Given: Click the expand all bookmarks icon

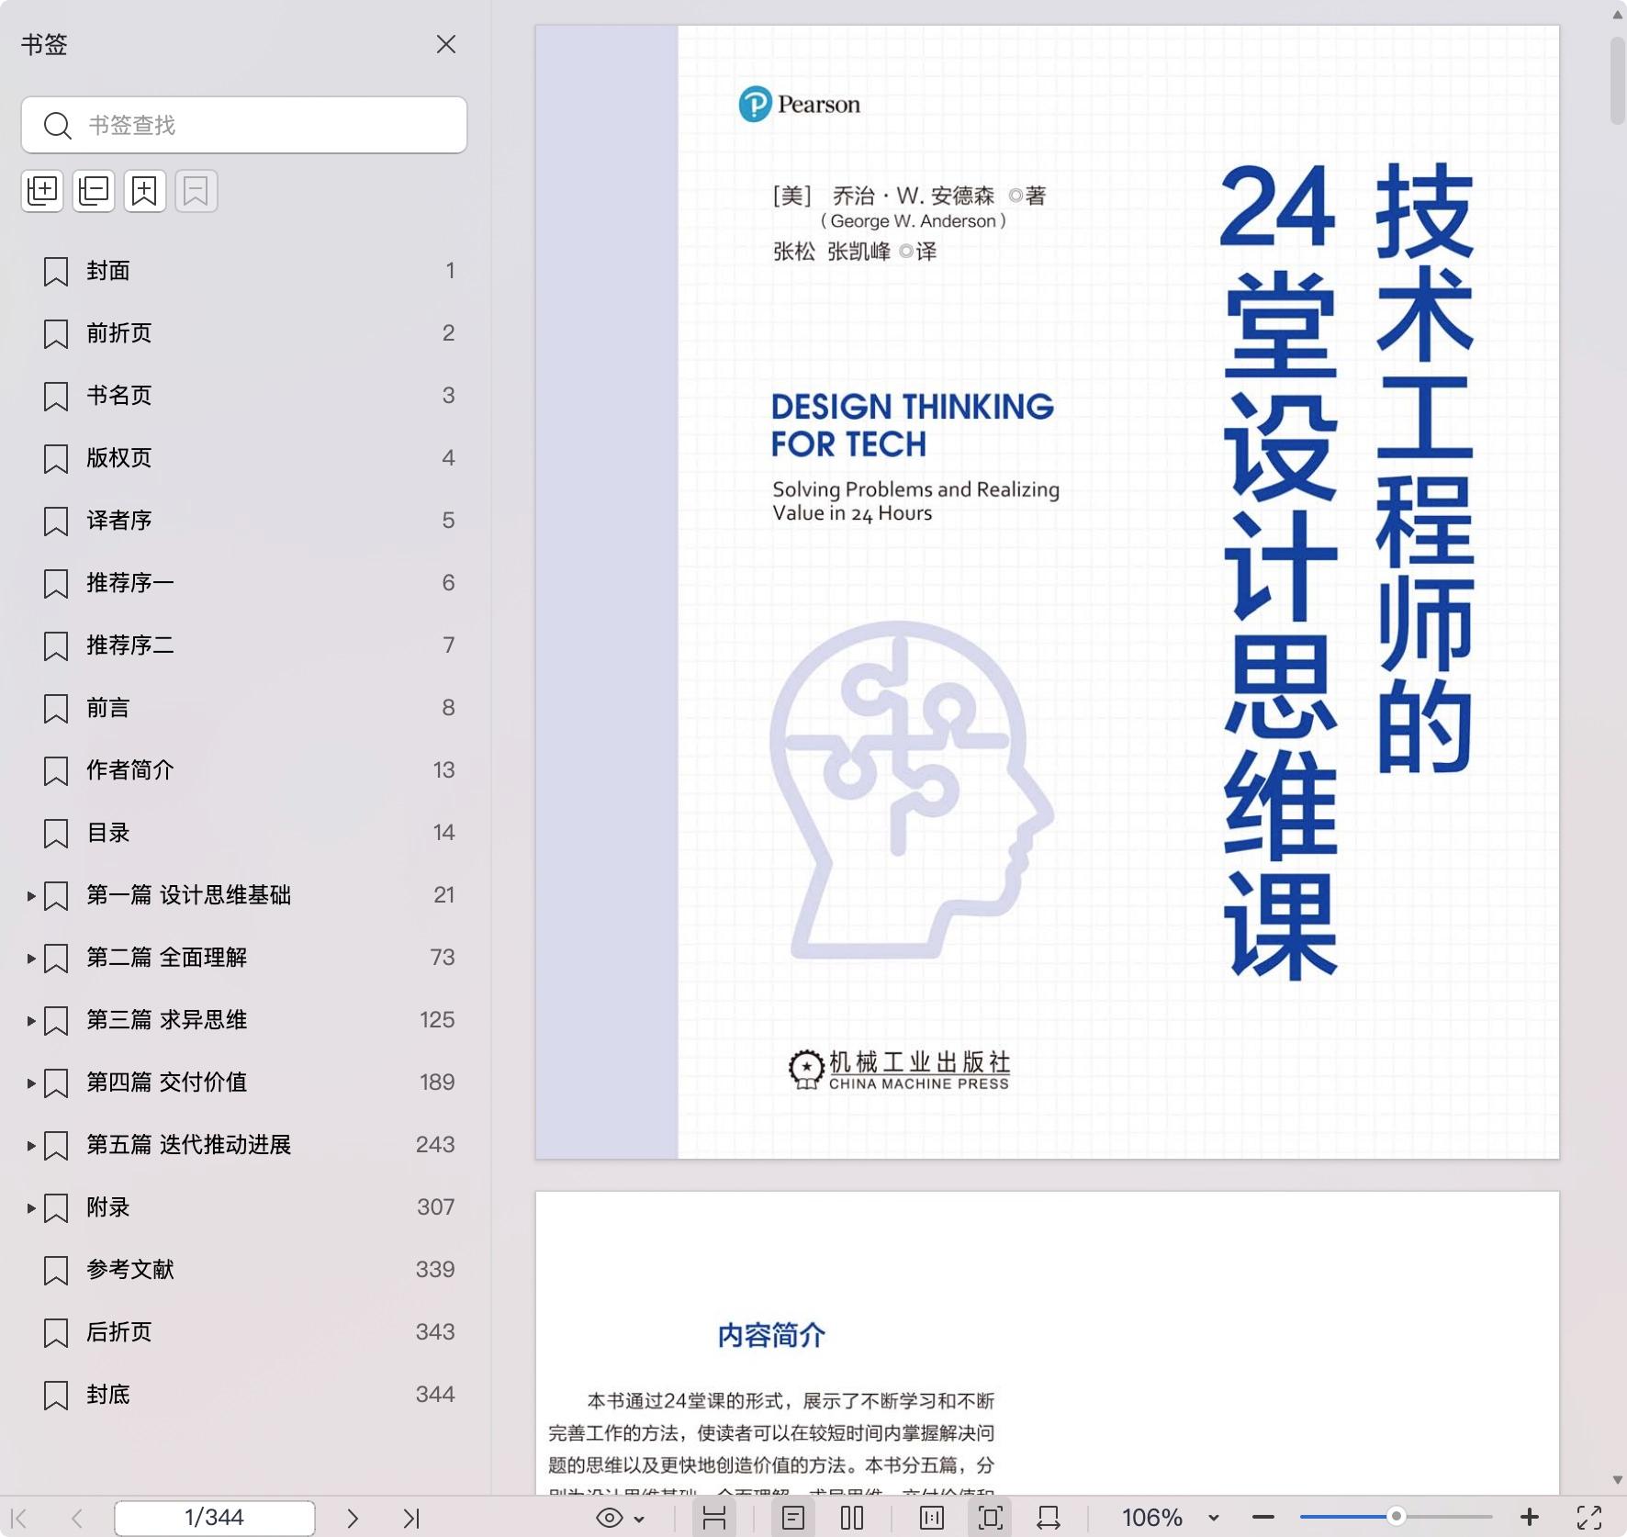Looking at the screenshot, I should point(42,191).
